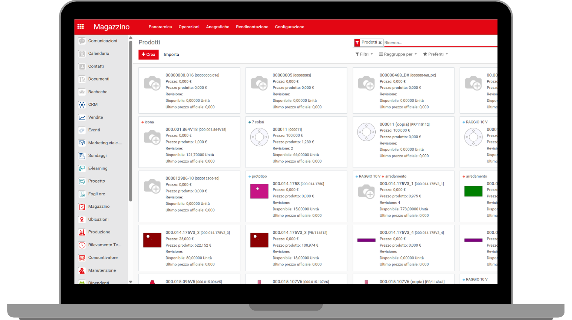Open product card 000011 with 7 colori tag

tap(296, 142)
